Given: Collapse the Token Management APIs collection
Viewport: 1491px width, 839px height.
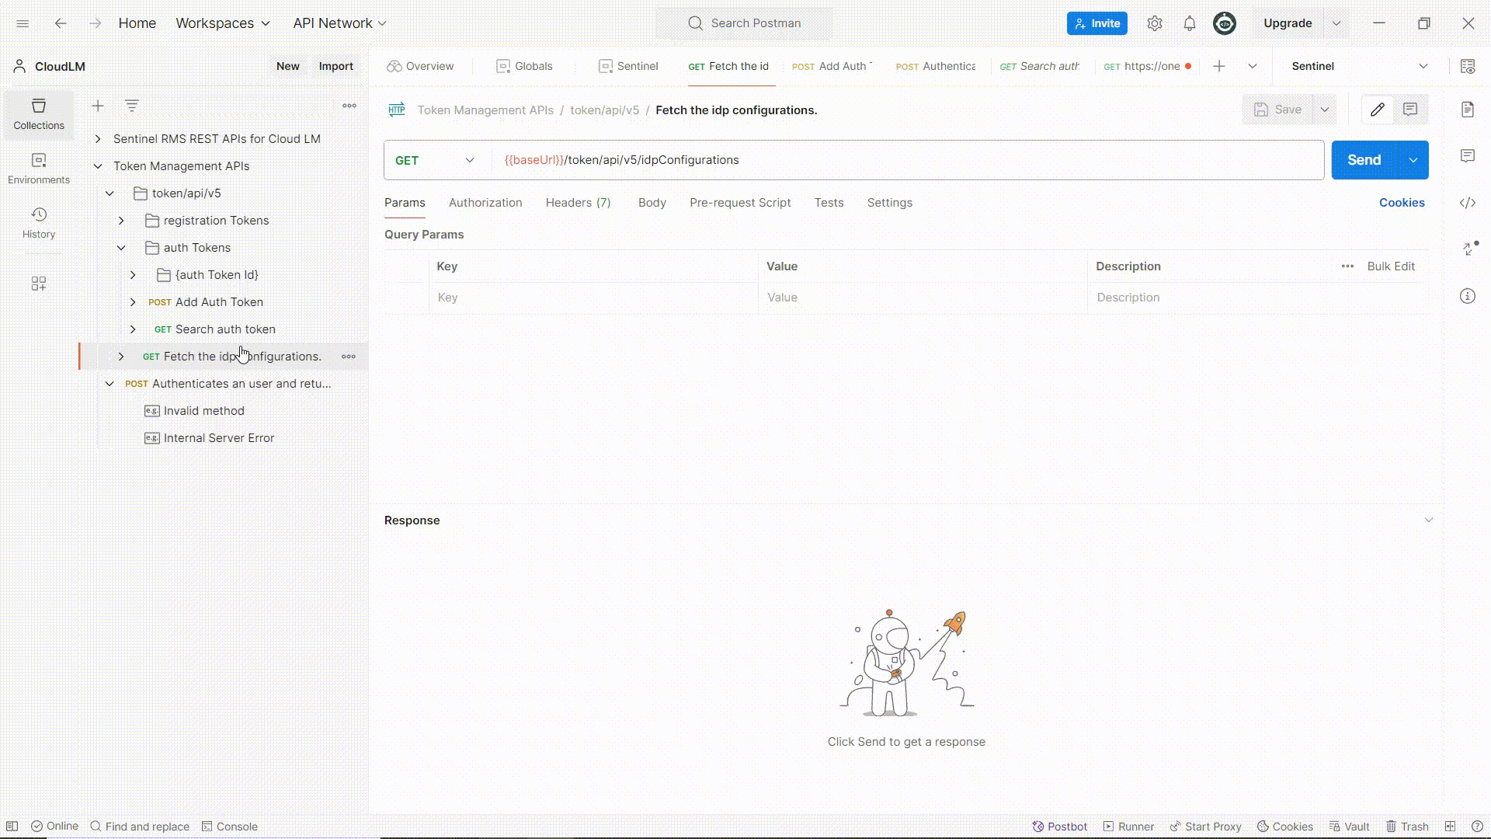Looking at the screenshot, I should (98, 166).
